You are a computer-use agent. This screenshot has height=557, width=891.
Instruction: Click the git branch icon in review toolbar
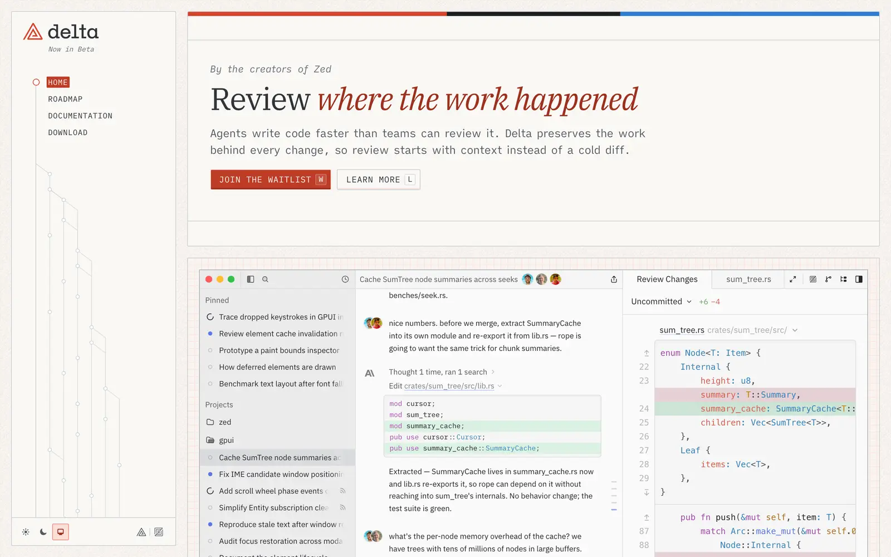pos(828,279)
